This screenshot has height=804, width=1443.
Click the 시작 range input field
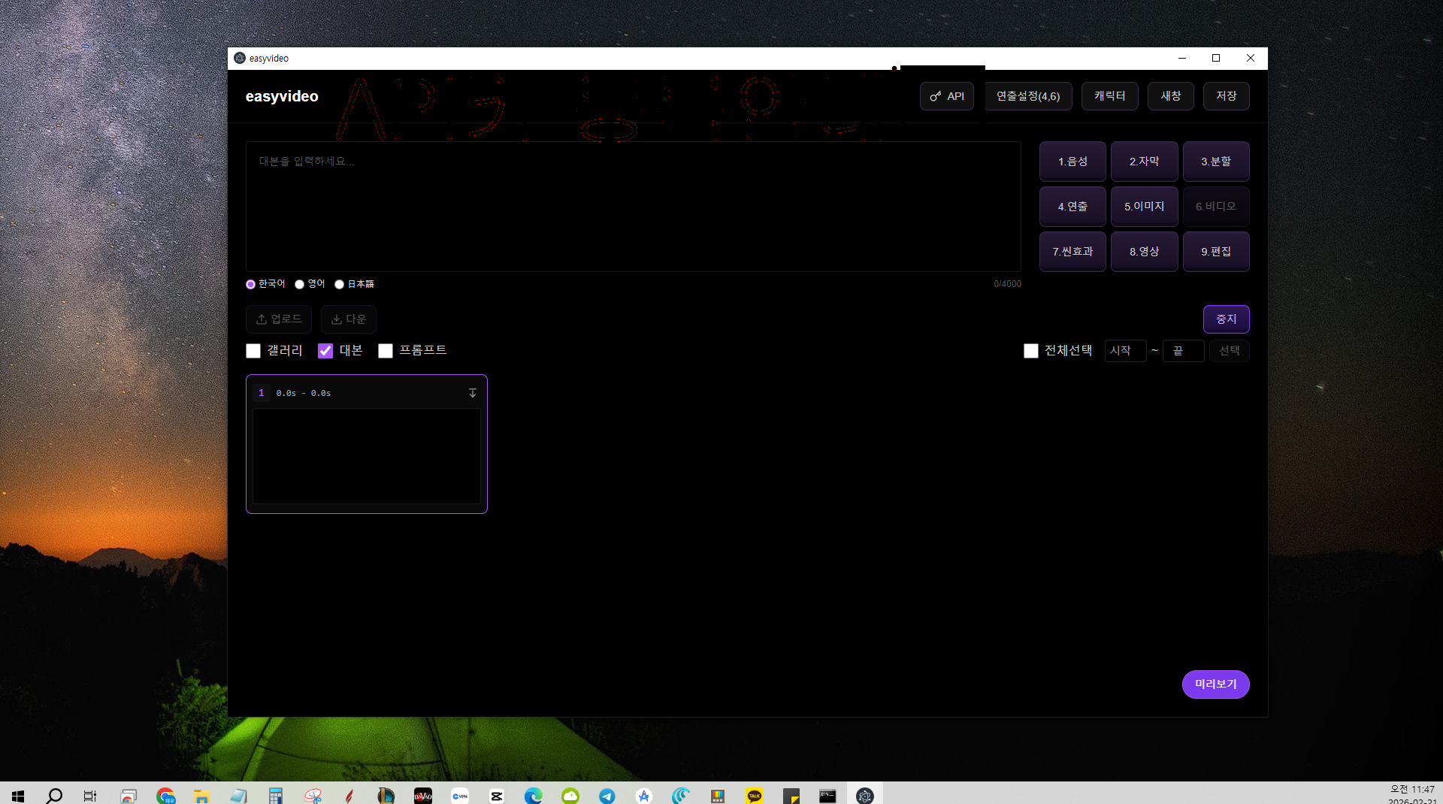1125,351
